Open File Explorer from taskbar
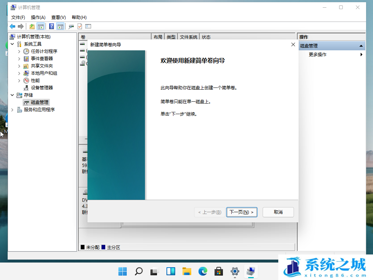 tap(187, 271)
